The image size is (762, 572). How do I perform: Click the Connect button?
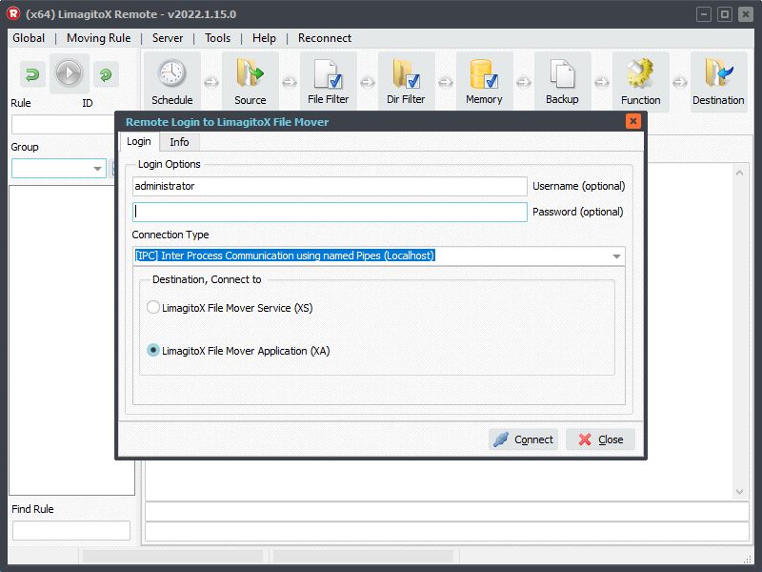(x=523, y=439)
